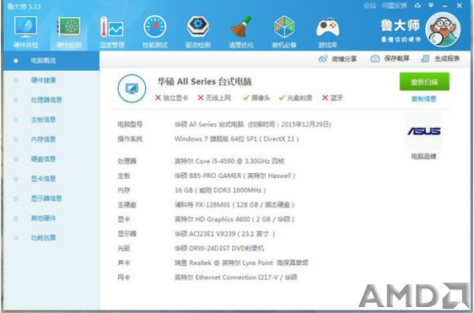Click 摄像头 status indicator
The height and width of the screenshot is (313, 474).
pos(256,98)
